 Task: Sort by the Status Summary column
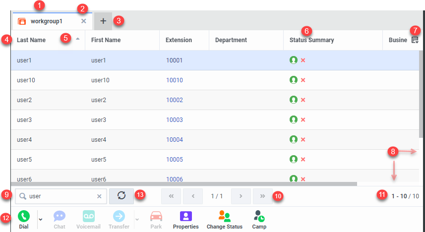(311, 40)
